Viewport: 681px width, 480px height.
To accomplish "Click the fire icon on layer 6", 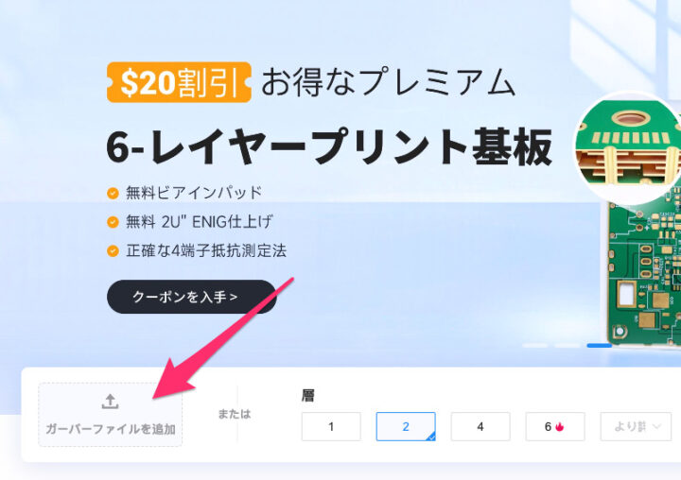I will click(x=559, y=427).
